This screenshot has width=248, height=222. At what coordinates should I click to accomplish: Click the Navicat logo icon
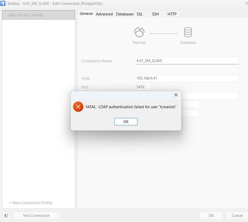pos(139,32)
